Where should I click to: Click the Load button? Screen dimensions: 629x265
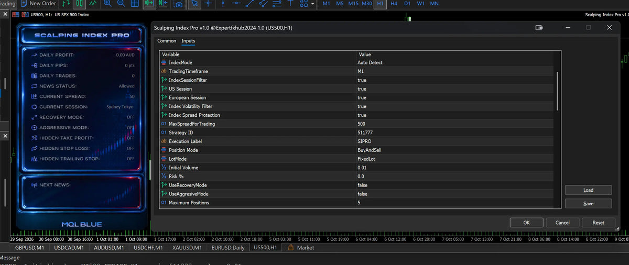coord(588,190)
